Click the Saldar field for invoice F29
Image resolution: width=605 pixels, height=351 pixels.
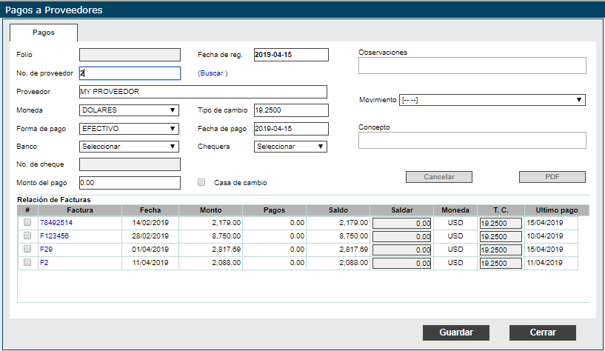coord(401,250)
